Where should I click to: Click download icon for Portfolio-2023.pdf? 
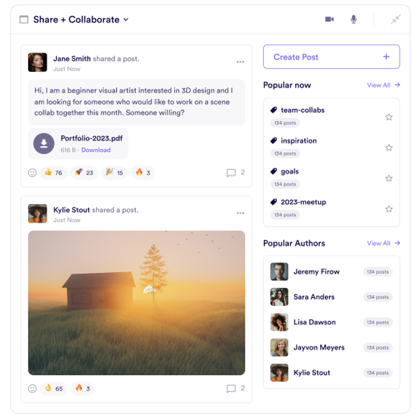pyautogui.click(x=44, y=143)
